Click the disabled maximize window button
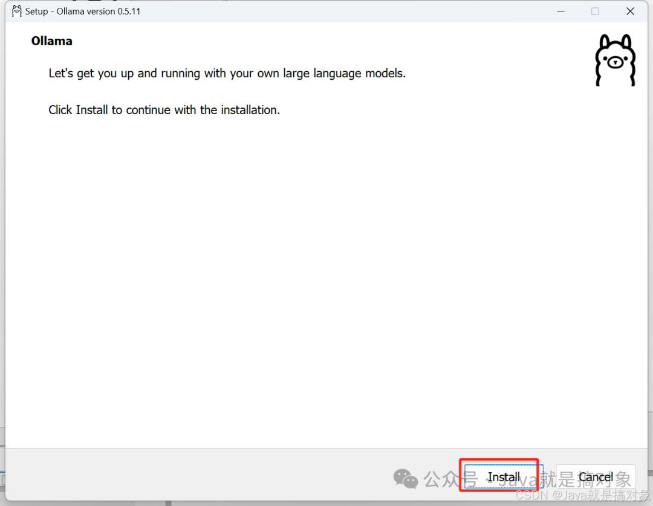Screen dimensions: 653x506 coord(595,11)
